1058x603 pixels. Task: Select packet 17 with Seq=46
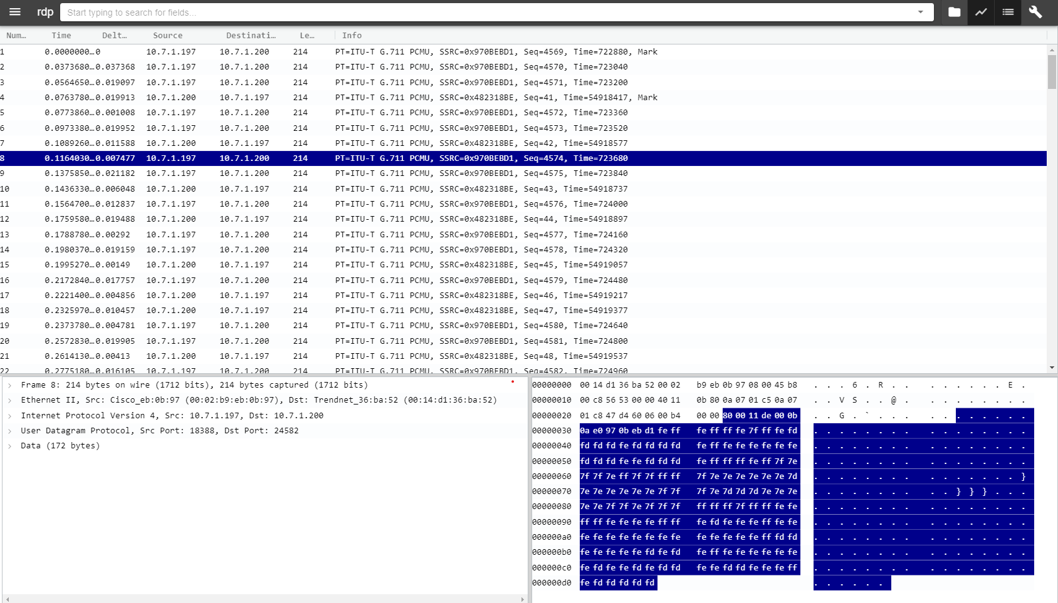523,296
